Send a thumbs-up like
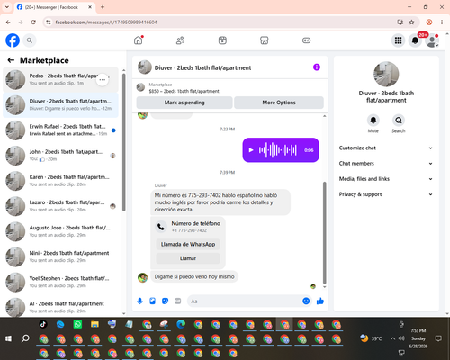The image size is (450, 360). [320, 301]
